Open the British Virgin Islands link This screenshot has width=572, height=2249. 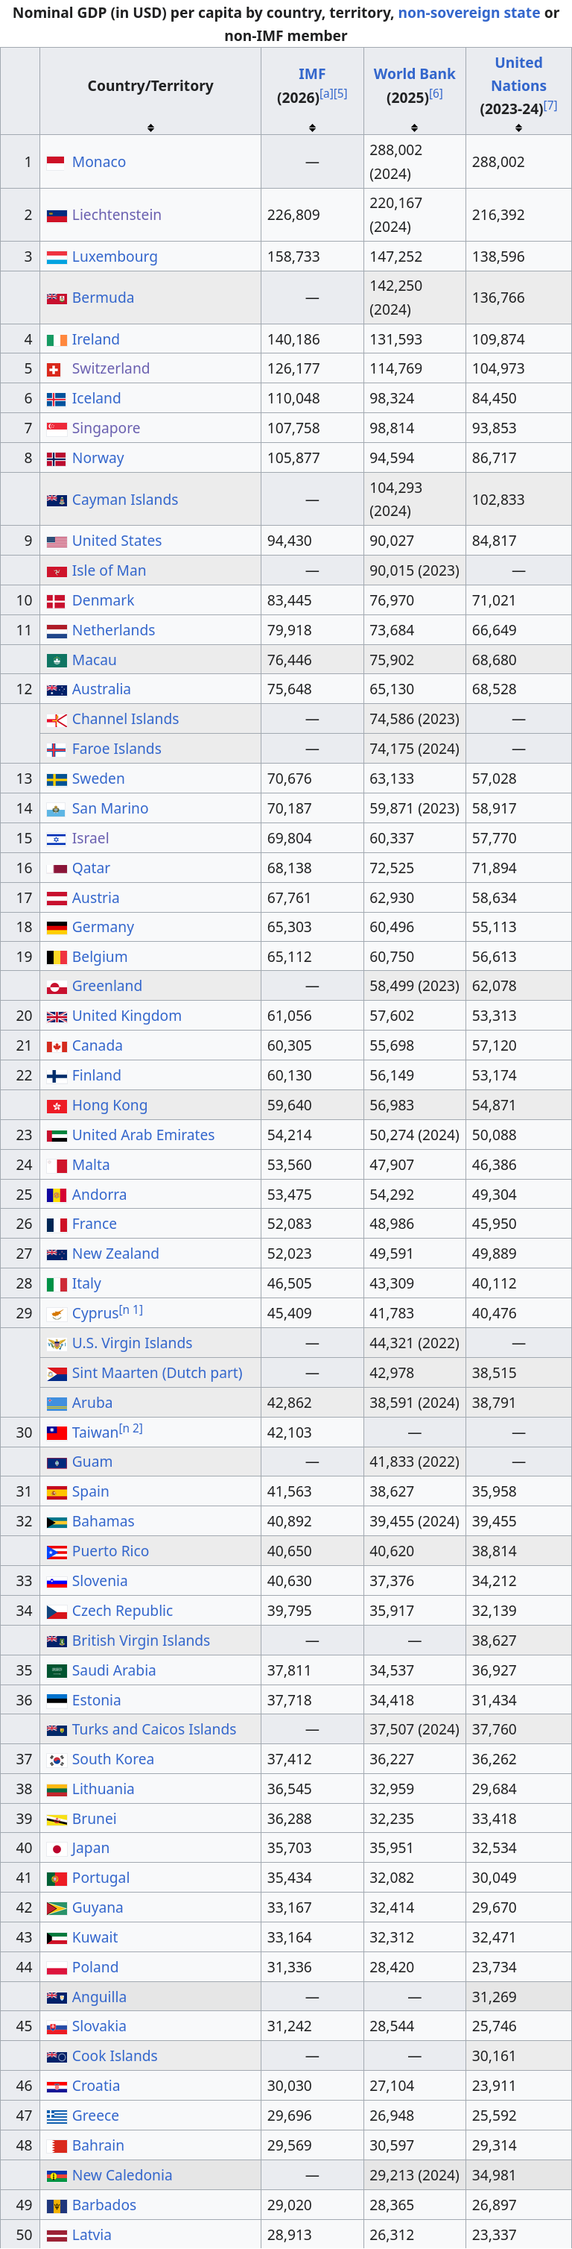[x=140, y=1641]
